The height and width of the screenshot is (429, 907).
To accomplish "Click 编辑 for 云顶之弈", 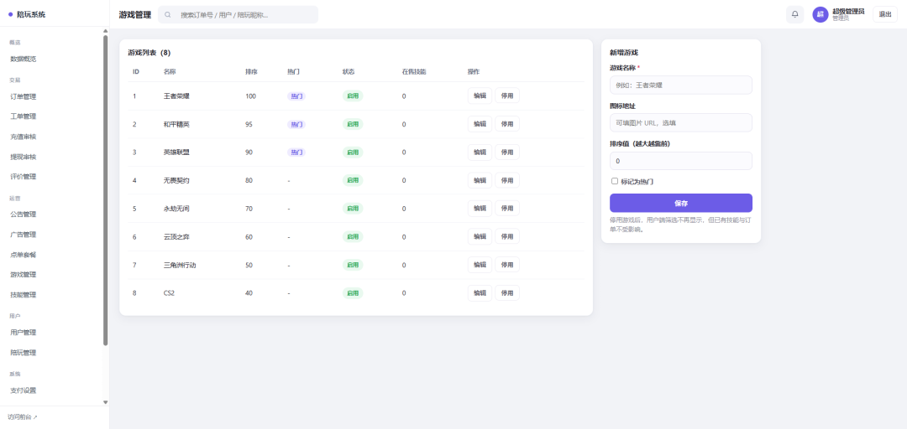I will 480,236.
